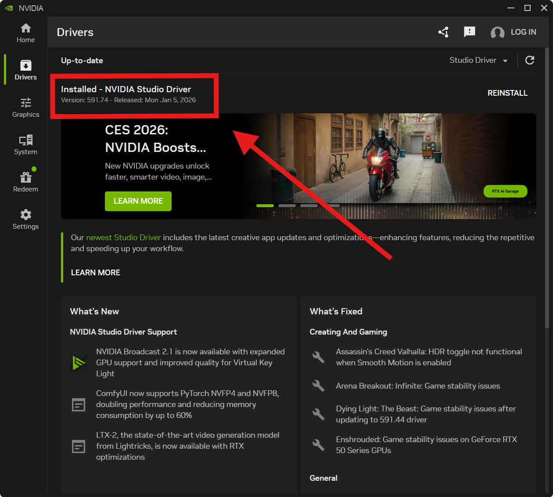Open Settings from the sidebar

point(25,220)
